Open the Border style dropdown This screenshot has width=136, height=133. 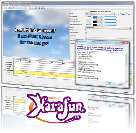click(108, 28)
